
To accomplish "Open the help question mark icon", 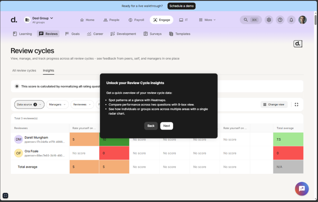I will click(280, 20).
